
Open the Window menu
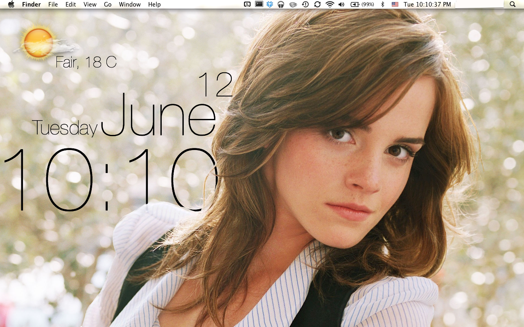130,4
